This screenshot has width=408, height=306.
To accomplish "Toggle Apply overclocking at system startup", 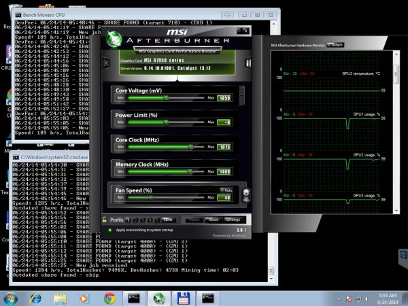I will point(110,230).
